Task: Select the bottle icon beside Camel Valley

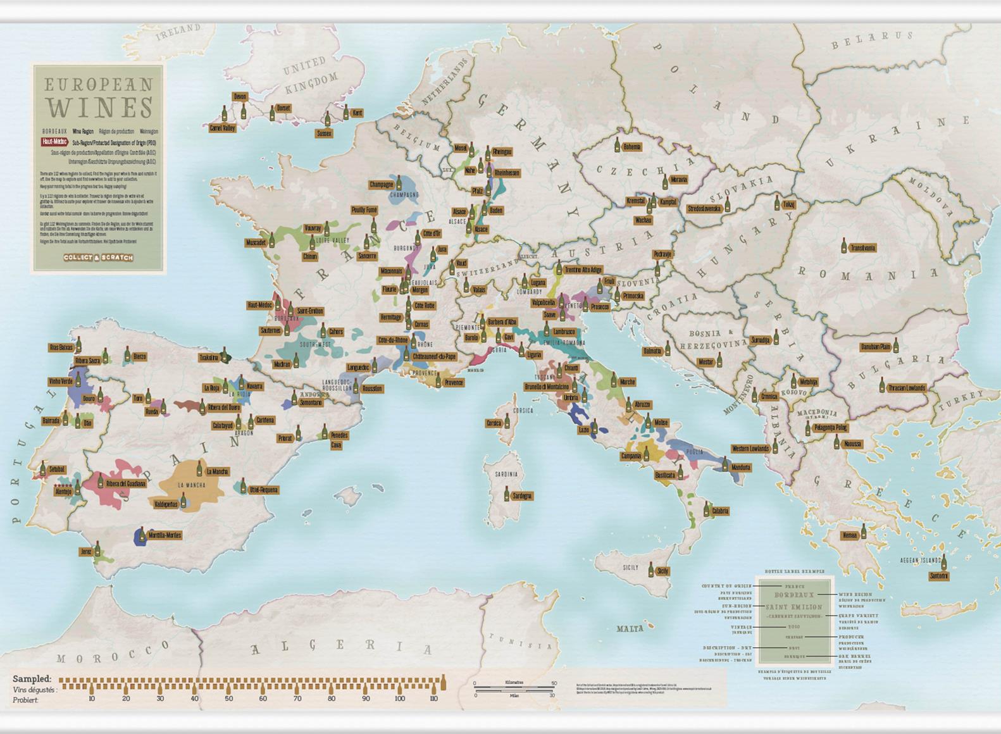Action: point(224,114)
